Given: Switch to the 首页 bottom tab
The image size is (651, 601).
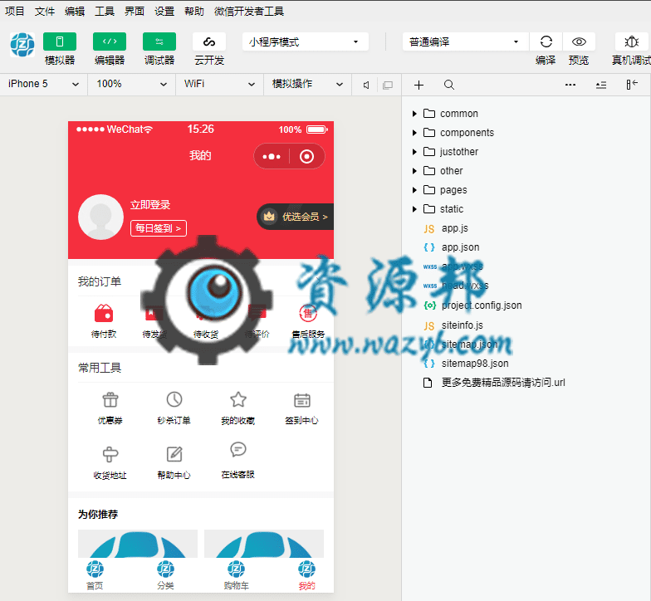Looking at the screenshot, I should (95, 575).
